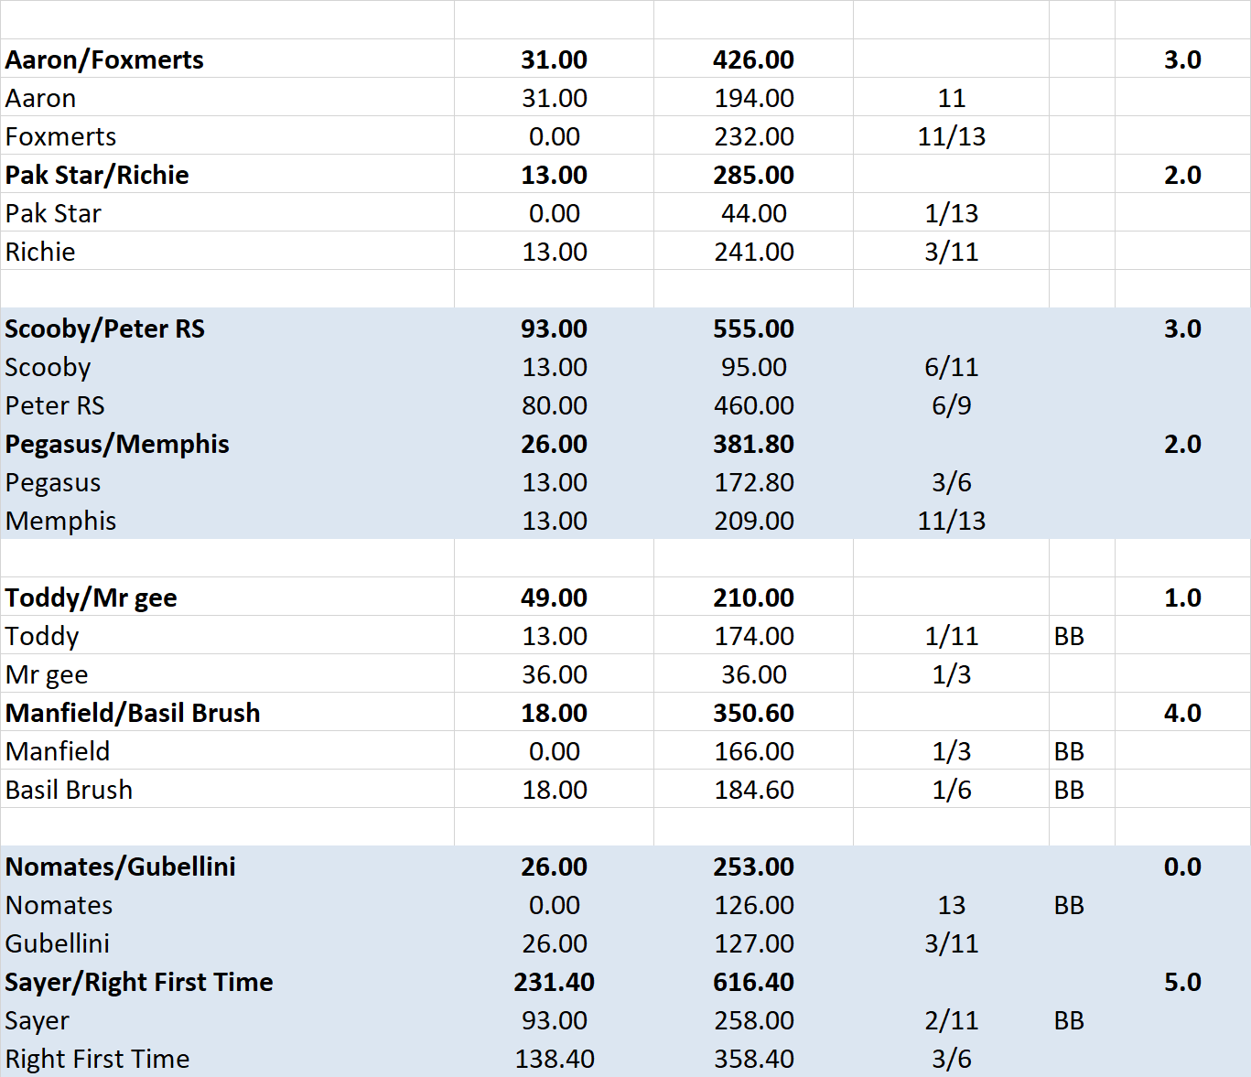Select the 426.00 total cell
The width and height of the screenshot is (1251, 1077).
point(753,59)
